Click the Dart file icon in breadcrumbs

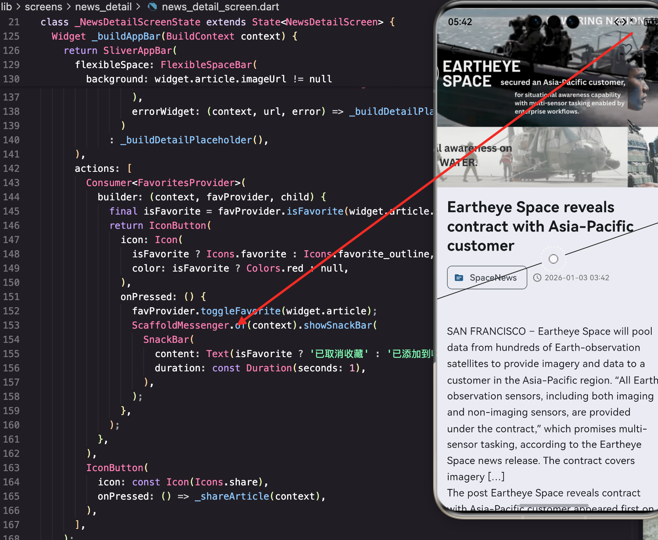pyautogui.click(x=152, y=6)
